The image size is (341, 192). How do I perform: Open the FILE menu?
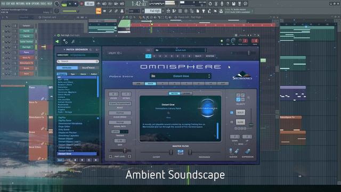3,4
